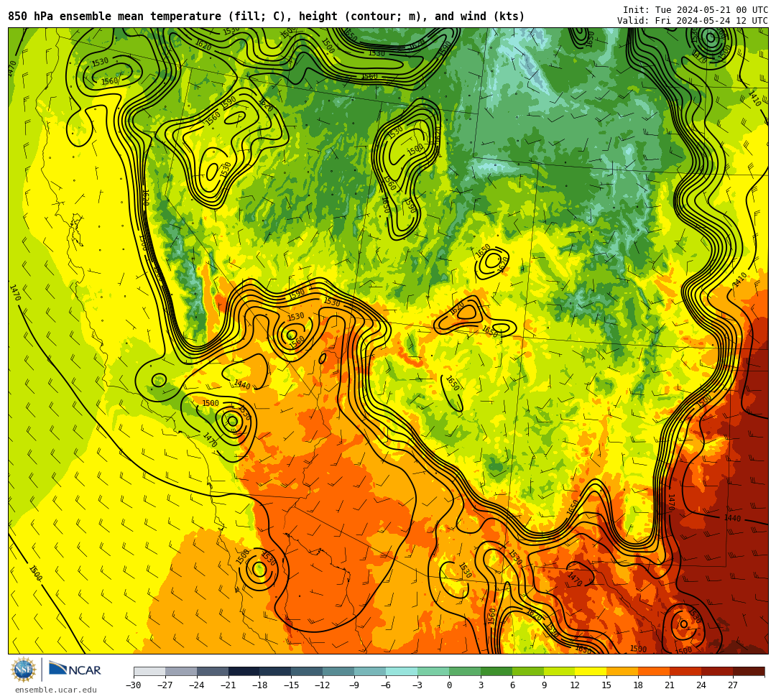Open the ensemble.ucar.edu link text
The image size is (776, 699).
[55, 690]
